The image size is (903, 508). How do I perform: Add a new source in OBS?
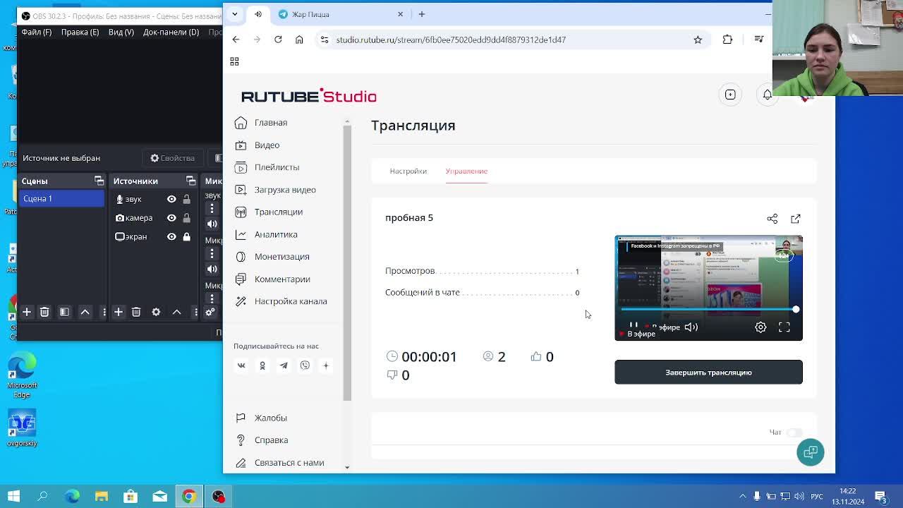click(x=119, y=312)
